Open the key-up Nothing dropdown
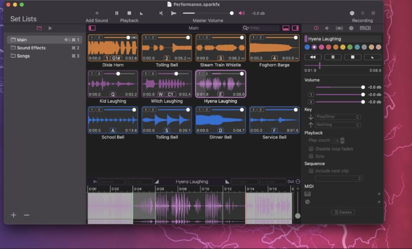 point(338,125)
